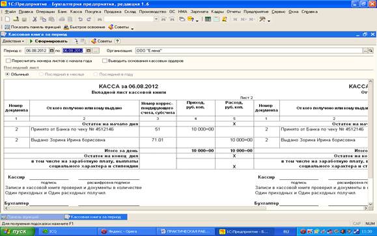This screenshot has width=377, height=236.
Task: Open the Отчеты menu
Action: point(233,12)
